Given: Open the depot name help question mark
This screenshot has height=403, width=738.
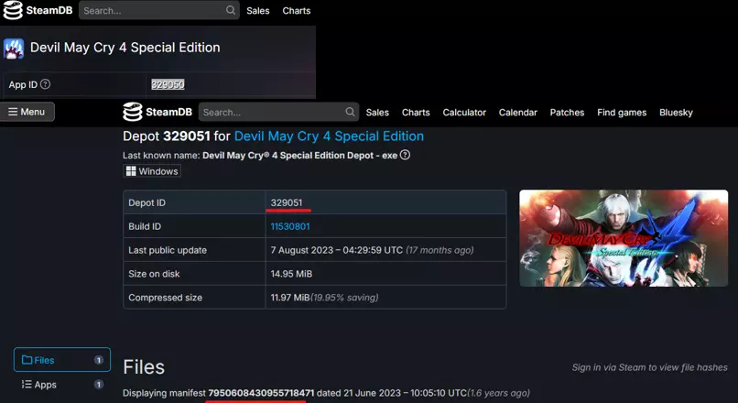Looking at the screenshot, I should (x=405, y=155).
